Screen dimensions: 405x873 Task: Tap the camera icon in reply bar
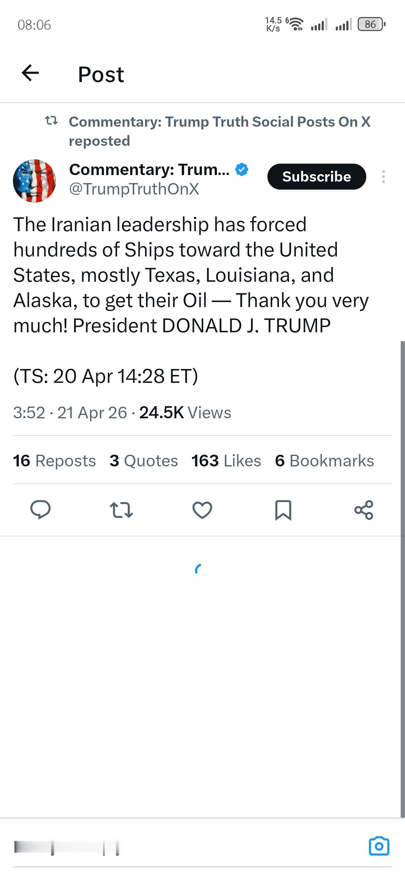pos(379,846)
